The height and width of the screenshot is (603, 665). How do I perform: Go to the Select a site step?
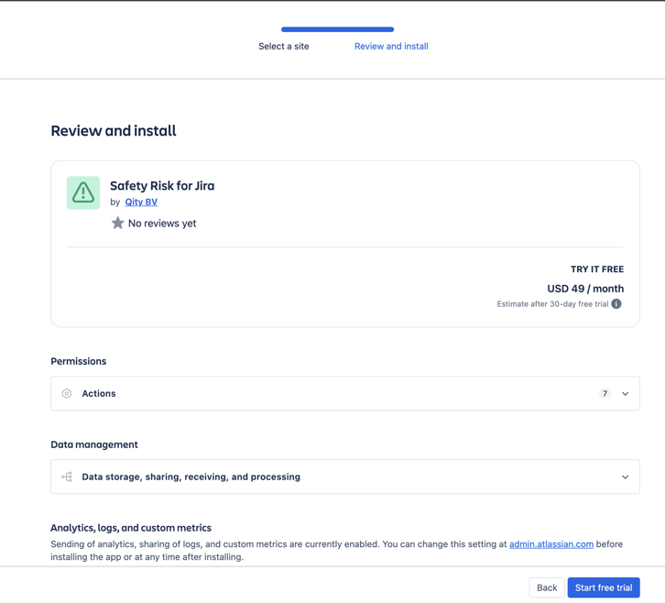click(x=284, y=46)
